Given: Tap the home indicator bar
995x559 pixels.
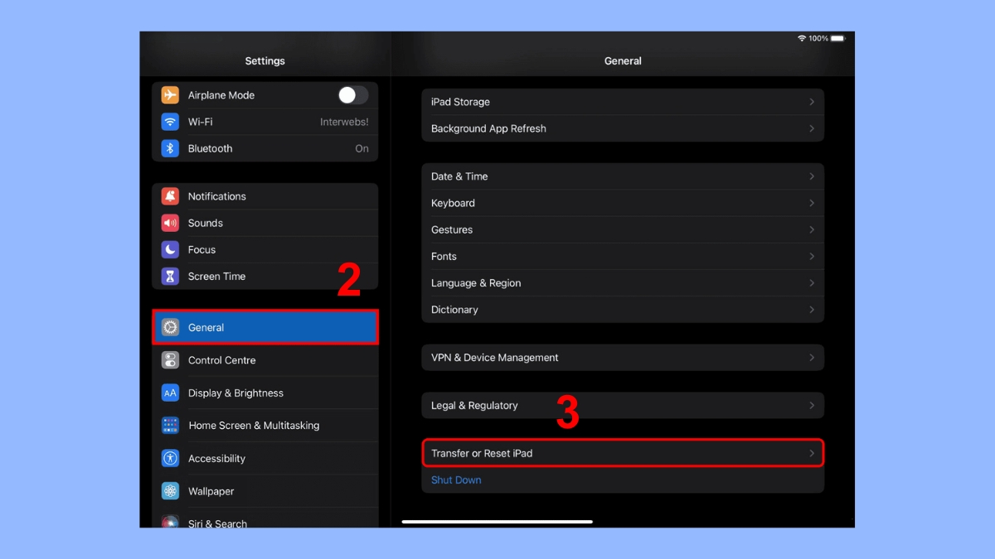Looking at the screenshot, I should [498, 522].
